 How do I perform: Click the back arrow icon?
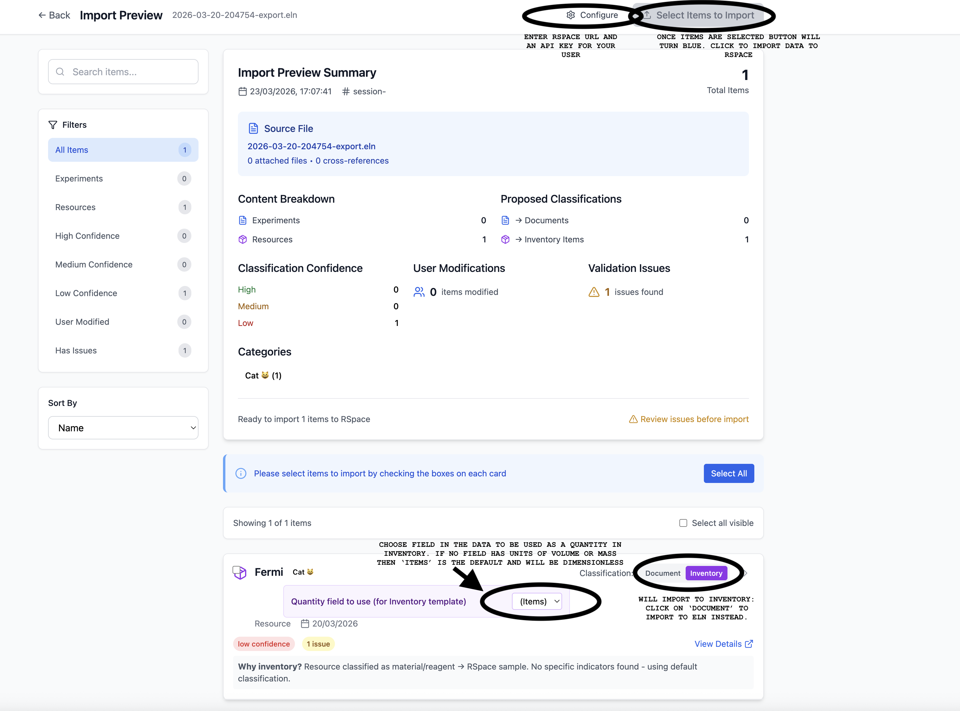pos(42,15)
